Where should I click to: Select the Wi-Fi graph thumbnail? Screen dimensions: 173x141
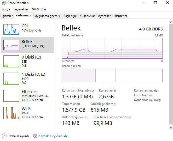[11, 113]
